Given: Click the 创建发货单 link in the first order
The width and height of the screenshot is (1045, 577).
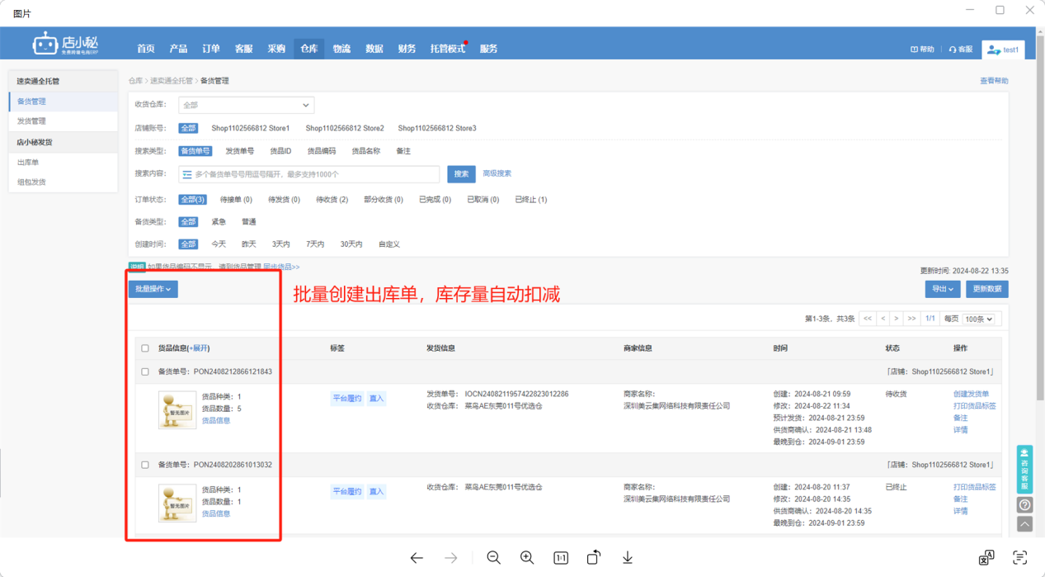Looking at the screenshot, I should coord(971,394).
